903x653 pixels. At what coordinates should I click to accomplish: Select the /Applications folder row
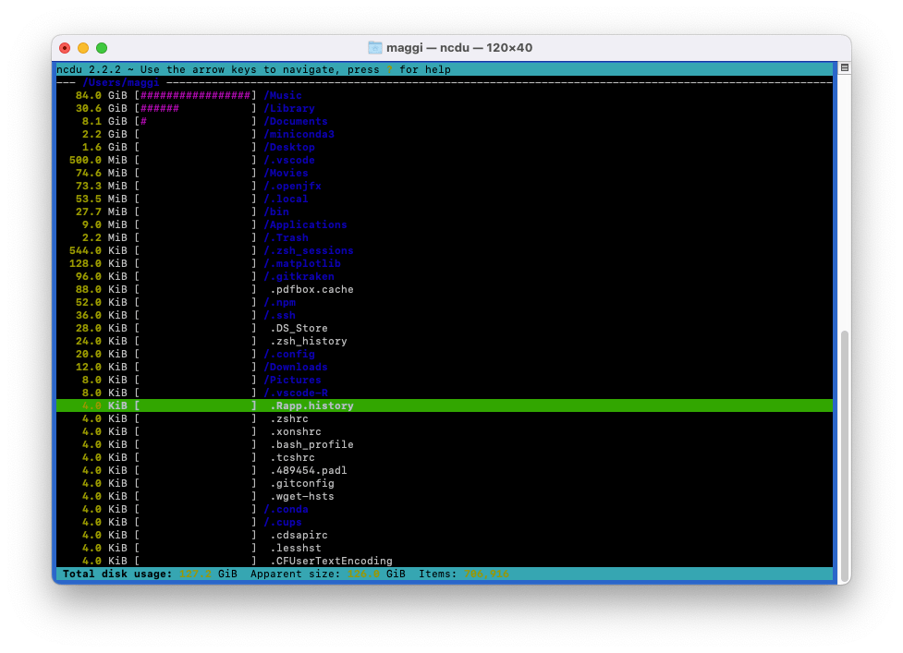(305, 224)
